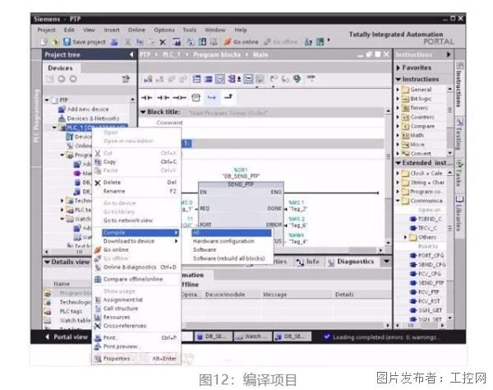Collapse the Project tree panel arrow

pyautogui.click(x=131, y=54)
